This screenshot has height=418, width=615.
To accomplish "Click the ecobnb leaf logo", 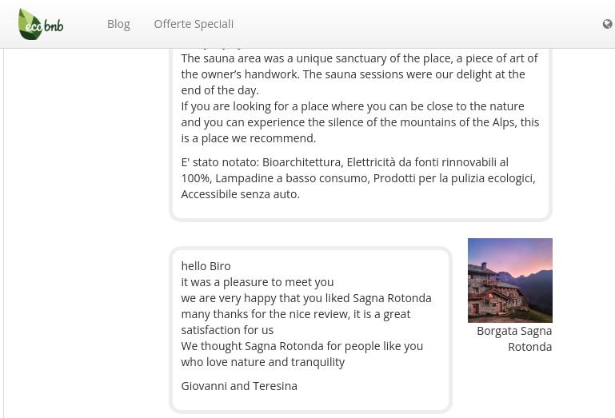I will 40,24.
